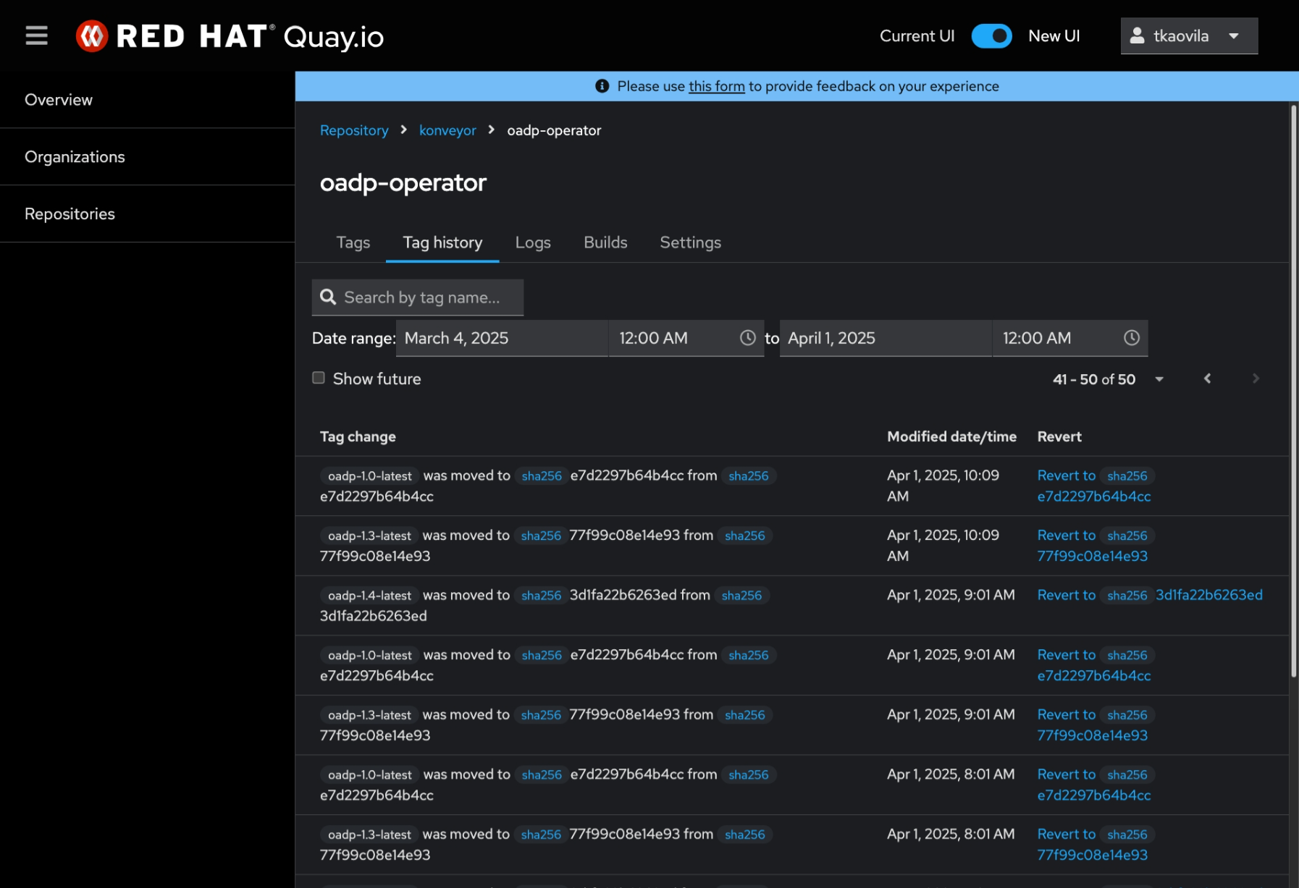1299x888 pixels.
Task: Click the info icon in feedback banner
Action: coord(602,86)
